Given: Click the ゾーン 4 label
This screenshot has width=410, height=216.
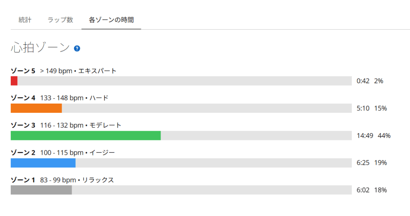Looking at the screenshot, I should pyautogui.click(x=23, y=98).
